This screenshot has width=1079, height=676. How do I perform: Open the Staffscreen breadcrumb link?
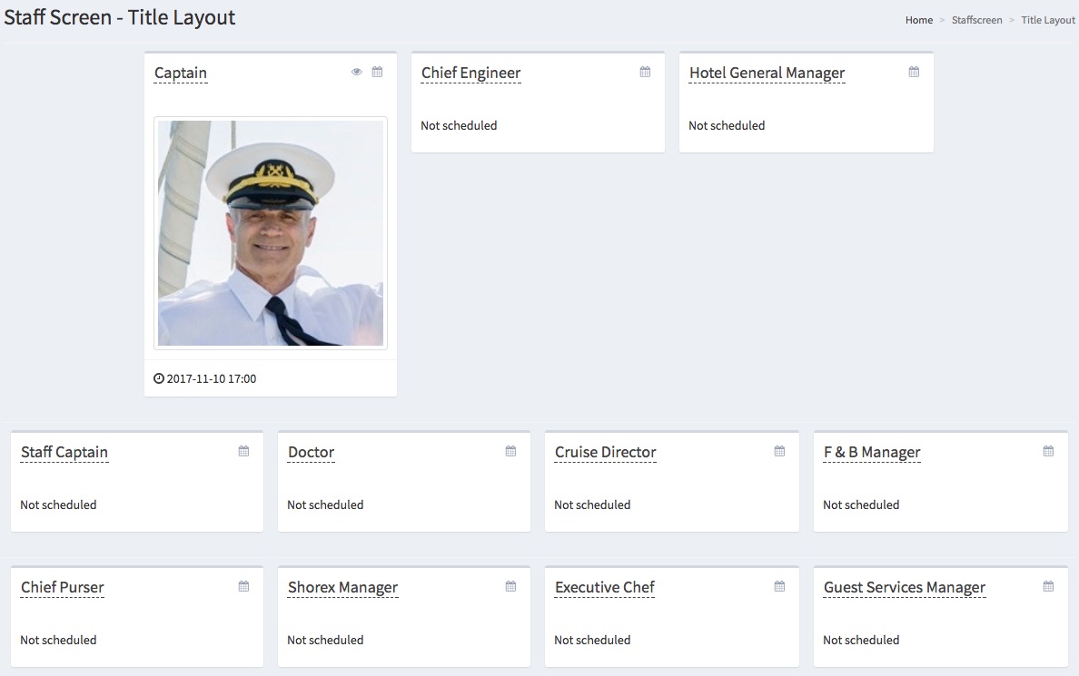click(x=976, y=20)
